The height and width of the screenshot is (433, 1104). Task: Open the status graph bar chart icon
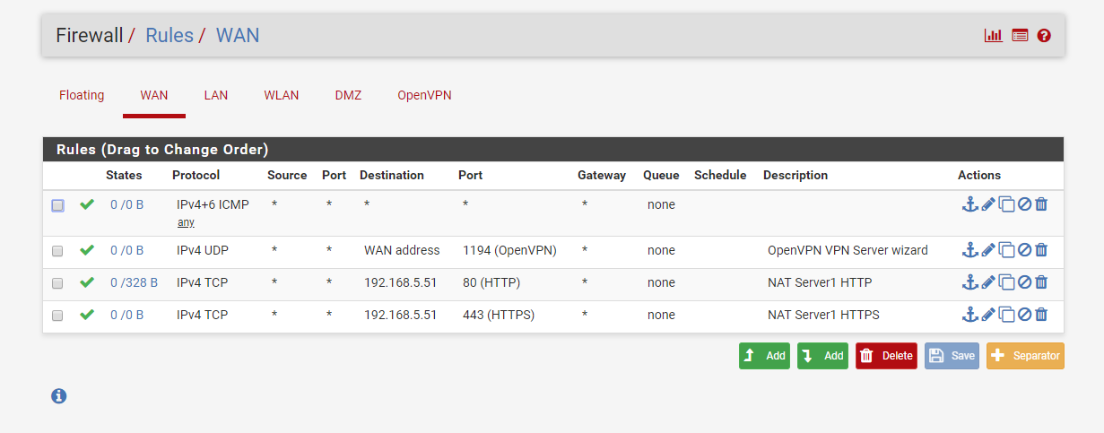[x=993, y=36]
